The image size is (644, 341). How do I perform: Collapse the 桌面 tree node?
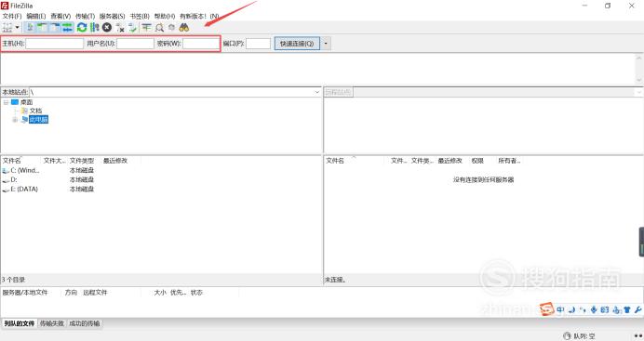click(x=7, y=102)
